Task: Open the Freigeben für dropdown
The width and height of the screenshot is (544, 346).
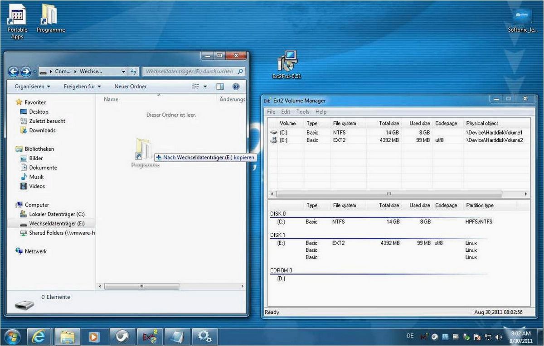Action: click(x=82, y=86)
